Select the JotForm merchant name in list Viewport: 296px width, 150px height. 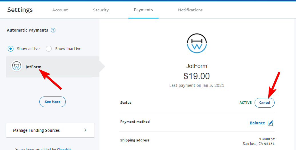click(33, 67)
